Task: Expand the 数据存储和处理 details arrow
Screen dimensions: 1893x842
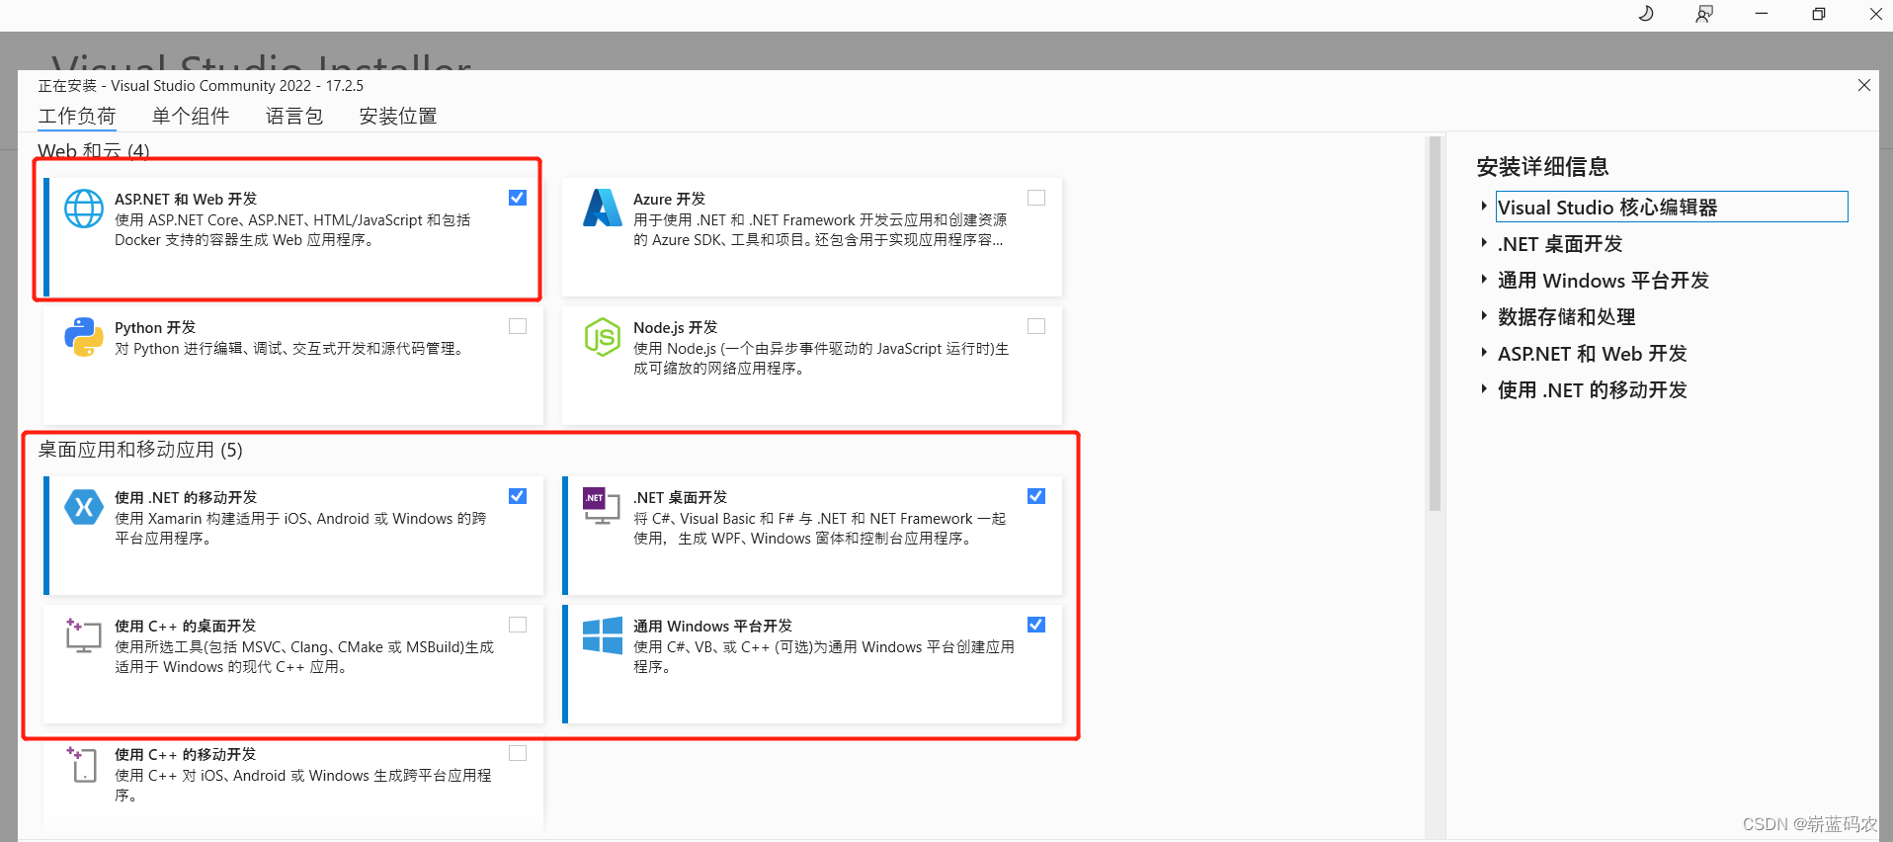Action: (x=1484, y=316)
